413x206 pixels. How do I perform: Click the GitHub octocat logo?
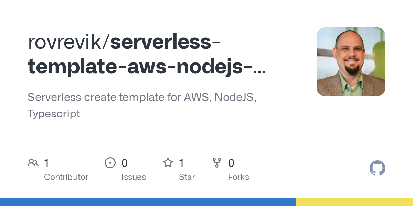point(377,168)
